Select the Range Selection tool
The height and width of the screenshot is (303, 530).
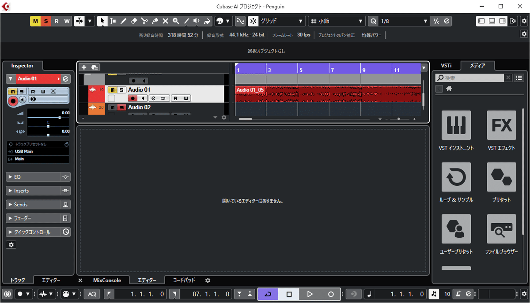113,21
